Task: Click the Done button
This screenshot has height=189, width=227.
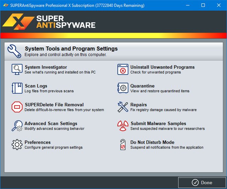Action: click(x=202, y=183)
